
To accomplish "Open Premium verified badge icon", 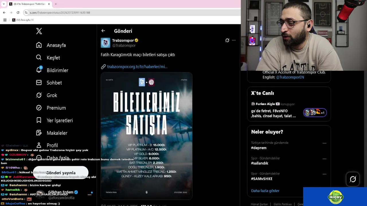I will coord(39,108).
